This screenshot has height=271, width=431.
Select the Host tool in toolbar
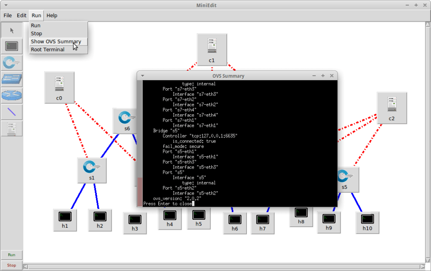click(x=11, y=46)
